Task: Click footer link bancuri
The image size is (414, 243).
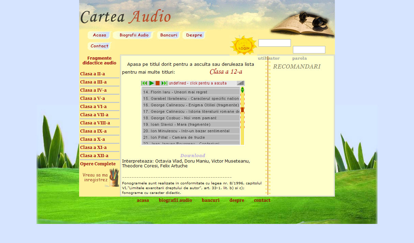Action: click(x=211, y=200)
